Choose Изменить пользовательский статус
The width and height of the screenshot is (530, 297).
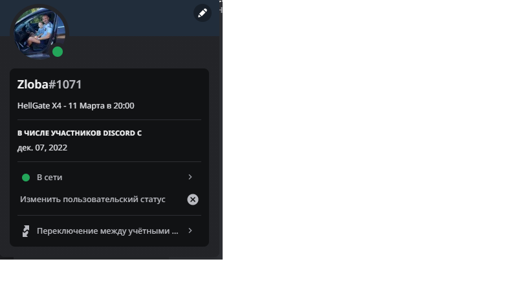point(93,200)
